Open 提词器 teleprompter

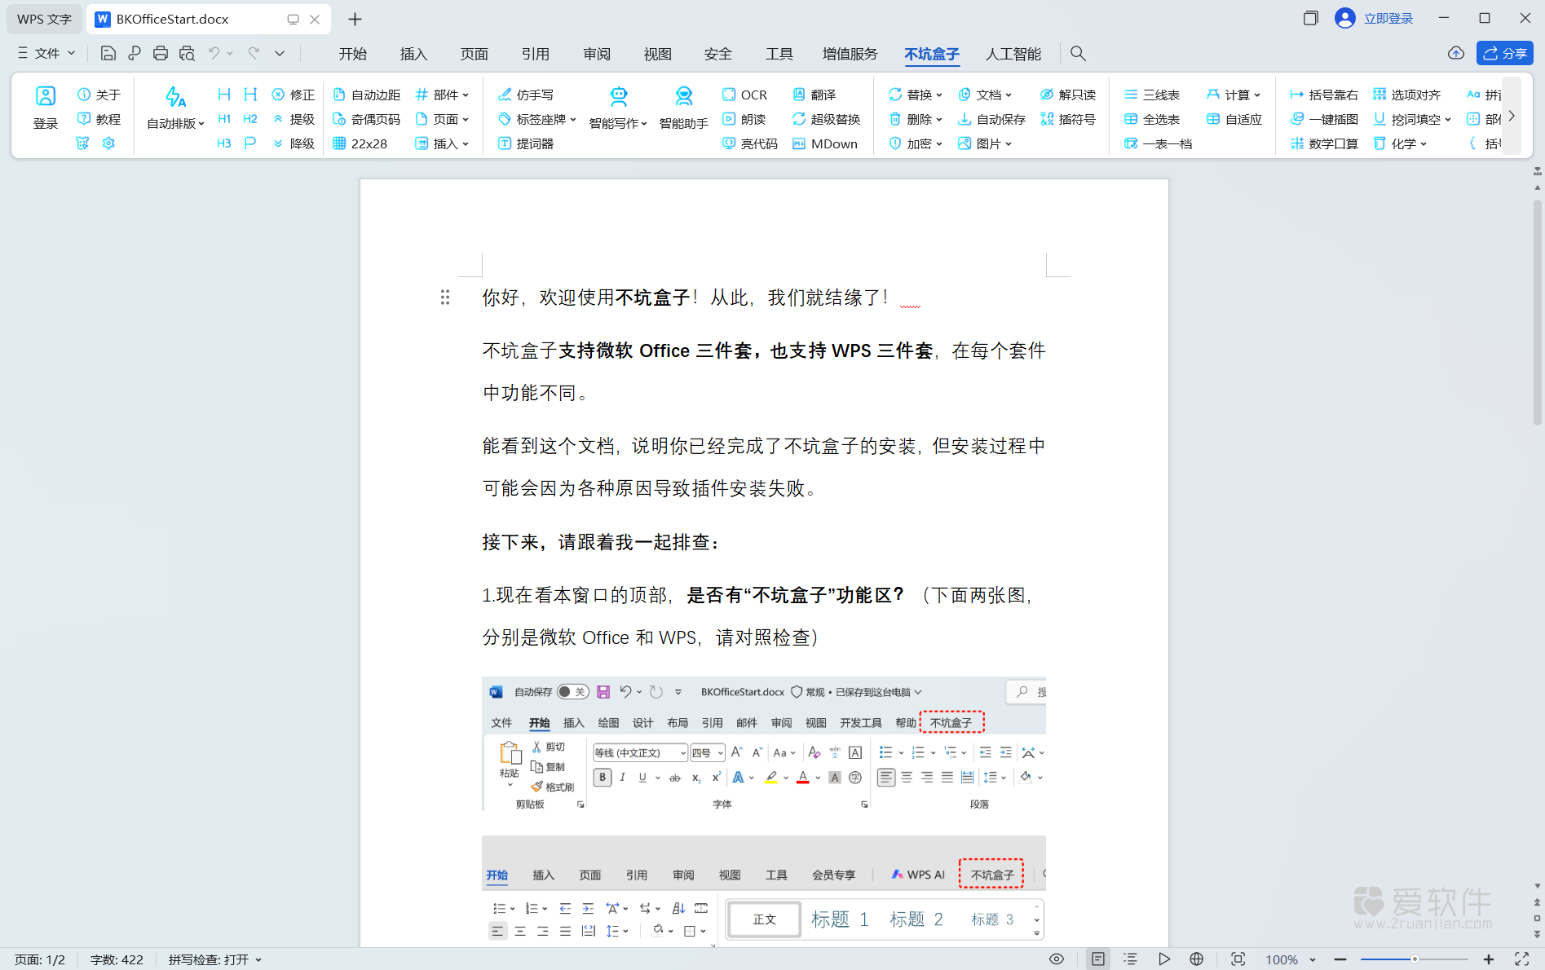(526, 143)
